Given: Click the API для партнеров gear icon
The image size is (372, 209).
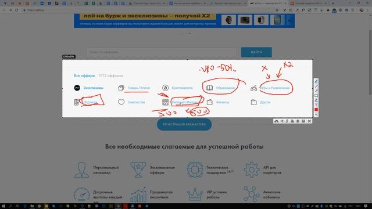Looking at the screenshot, I should click(252, 170).
